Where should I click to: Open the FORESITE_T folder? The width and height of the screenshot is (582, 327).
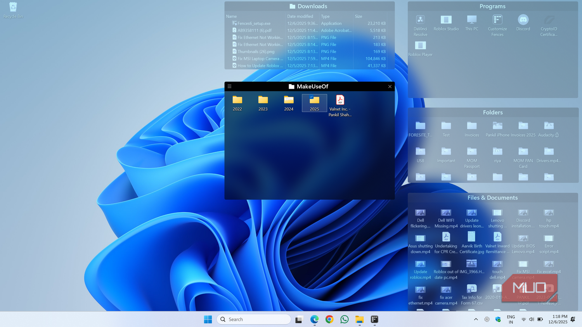point(420,129)
